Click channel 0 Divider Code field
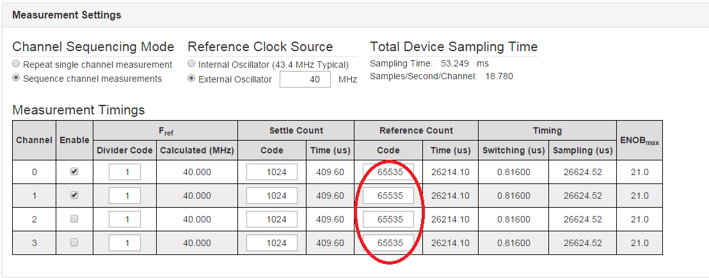 click(x=125, y=172)
